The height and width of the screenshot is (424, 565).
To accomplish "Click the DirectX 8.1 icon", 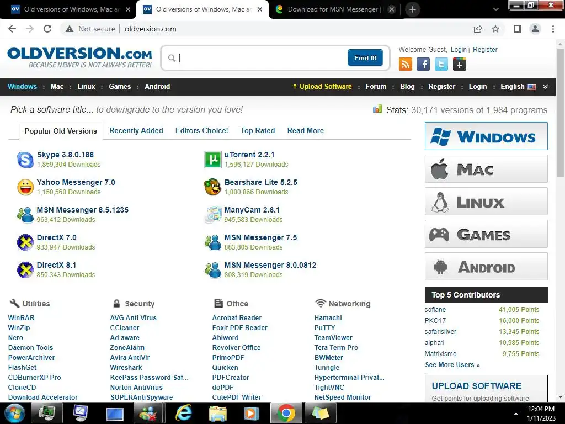I will coord(25,269).
